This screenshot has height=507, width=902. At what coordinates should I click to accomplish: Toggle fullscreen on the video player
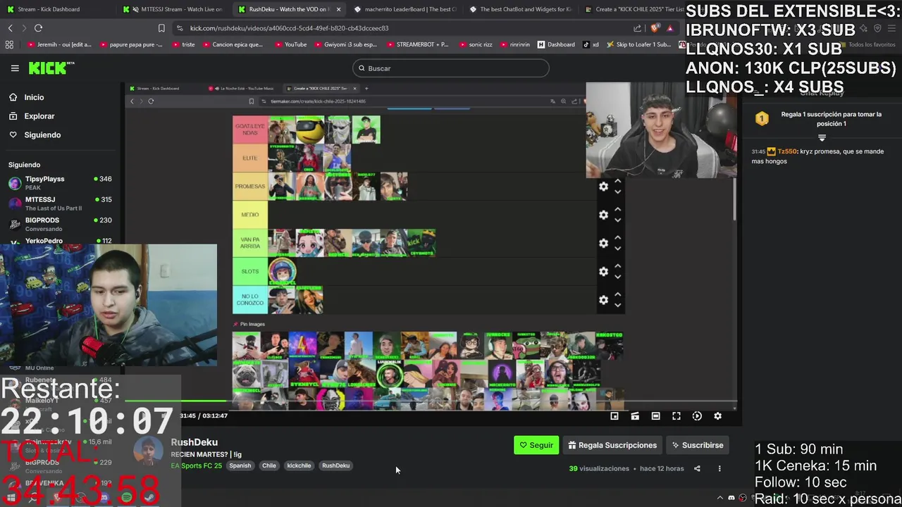tap(676, 416)
